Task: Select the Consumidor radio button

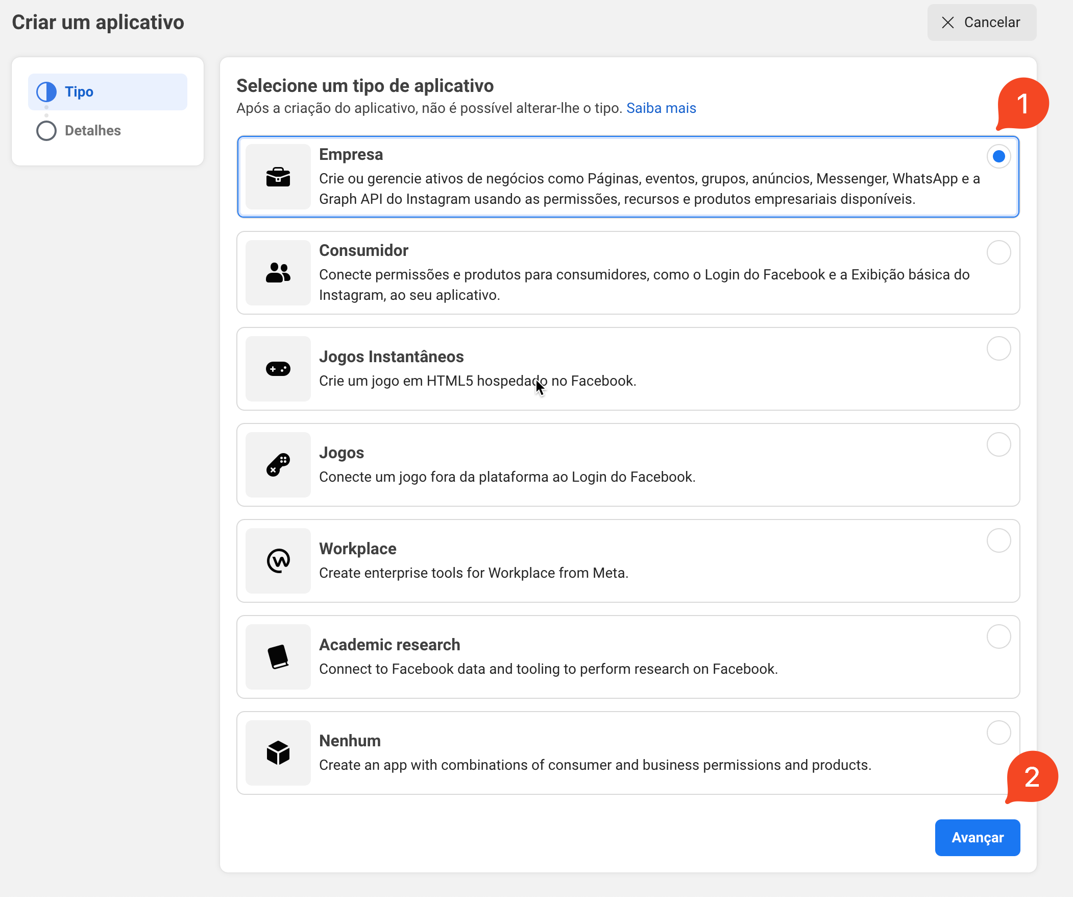Action: pos(998,253)
